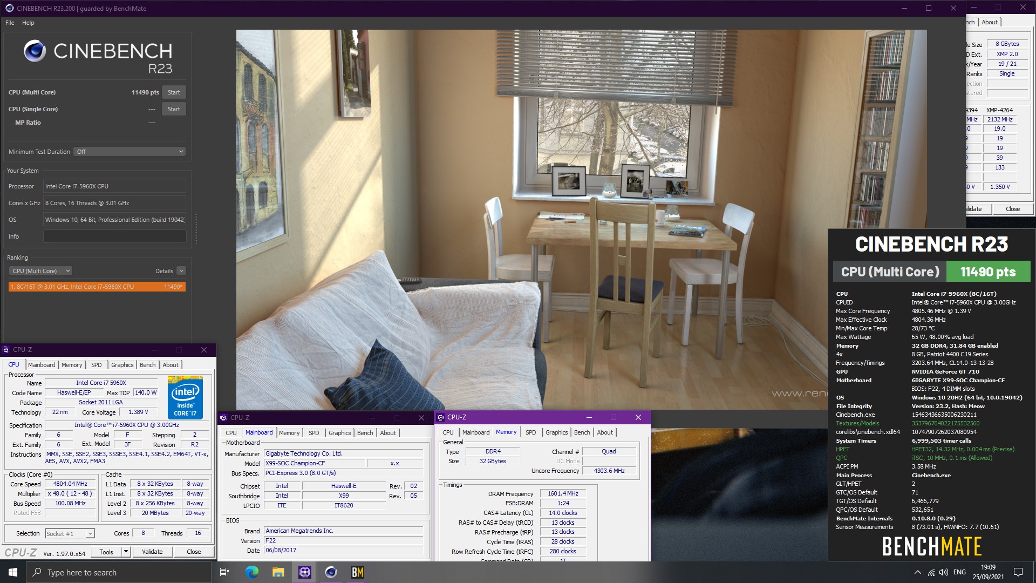Open Bench tab in the CPU-Z CPU window
1036x583 pixels.
point(147,365)
